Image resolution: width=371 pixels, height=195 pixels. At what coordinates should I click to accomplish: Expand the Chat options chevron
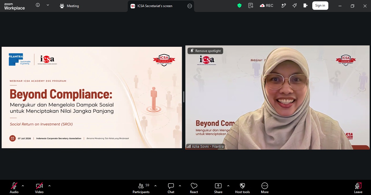pyautogui.click(x=180, y=186)
